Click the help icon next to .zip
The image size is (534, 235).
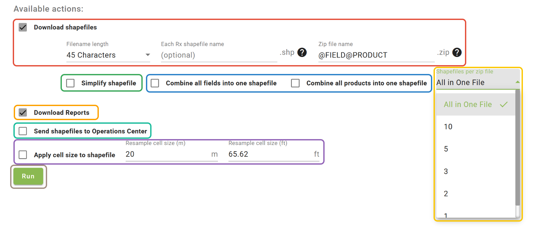(x=457, y=52)
